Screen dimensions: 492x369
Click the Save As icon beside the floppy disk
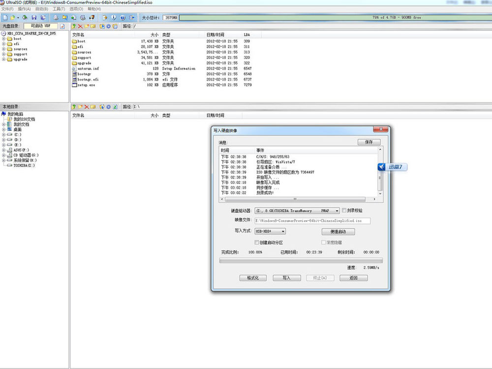pos(43,18)
